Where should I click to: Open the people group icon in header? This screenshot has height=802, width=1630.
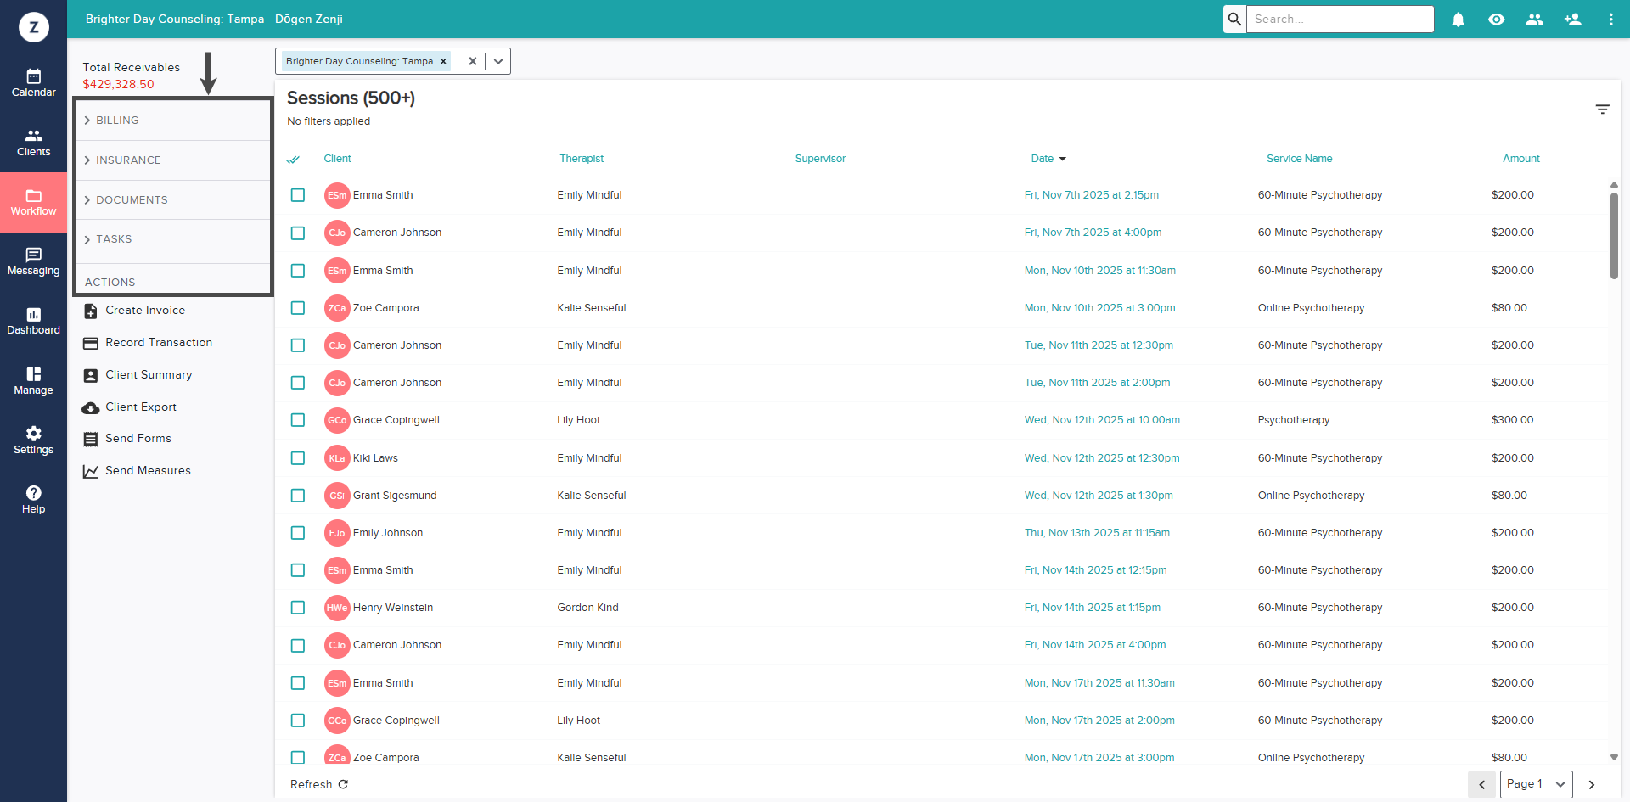pos(1535,19)
